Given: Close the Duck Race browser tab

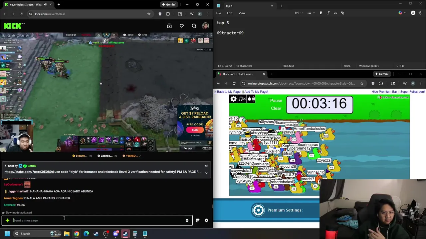Looking at the screenshot, I should [264, 74].
